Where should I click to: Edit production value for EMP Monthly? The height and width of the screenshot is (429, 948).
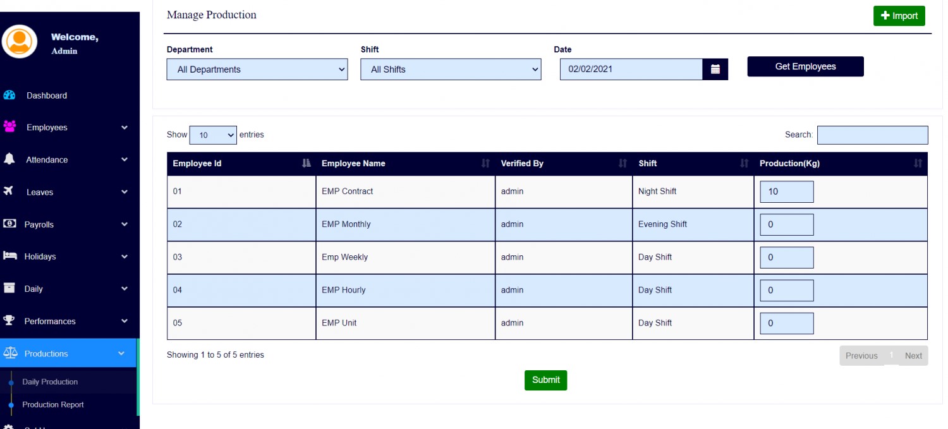(x=786, y=224)
